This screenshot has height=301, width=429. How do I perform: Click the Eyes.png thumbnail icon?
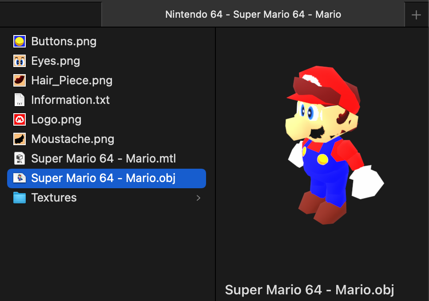(x=20, y=61)
